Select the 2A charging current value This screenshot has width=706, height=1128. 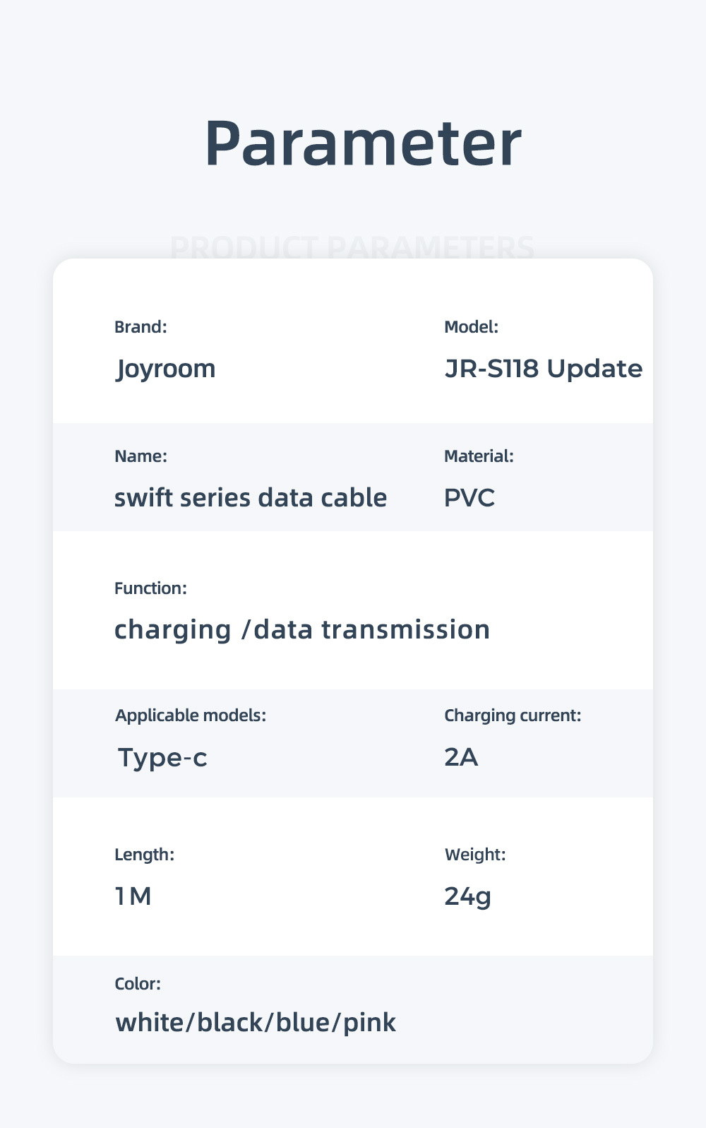point(461,757)
